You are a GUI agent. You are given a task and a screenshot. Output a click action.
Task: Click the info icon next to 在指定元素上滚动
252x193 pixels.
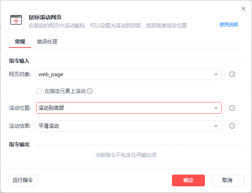[90, 91]
